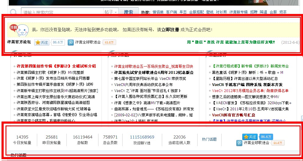303x161 pixels.
Task: Click the 758971 总会员数 statistic
Action: pyautogui.click(x=110, y=140)
